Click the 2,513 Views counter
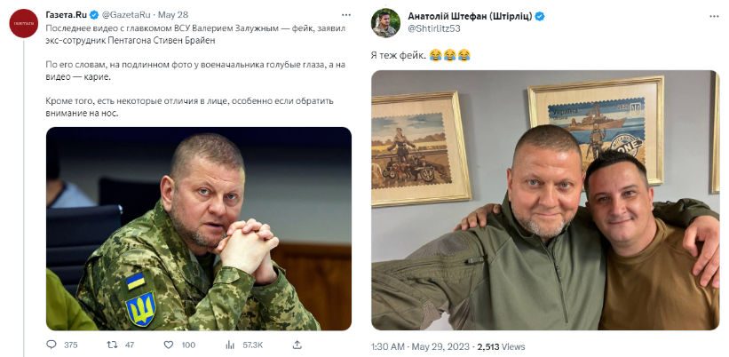 click(x=501, y=346)
